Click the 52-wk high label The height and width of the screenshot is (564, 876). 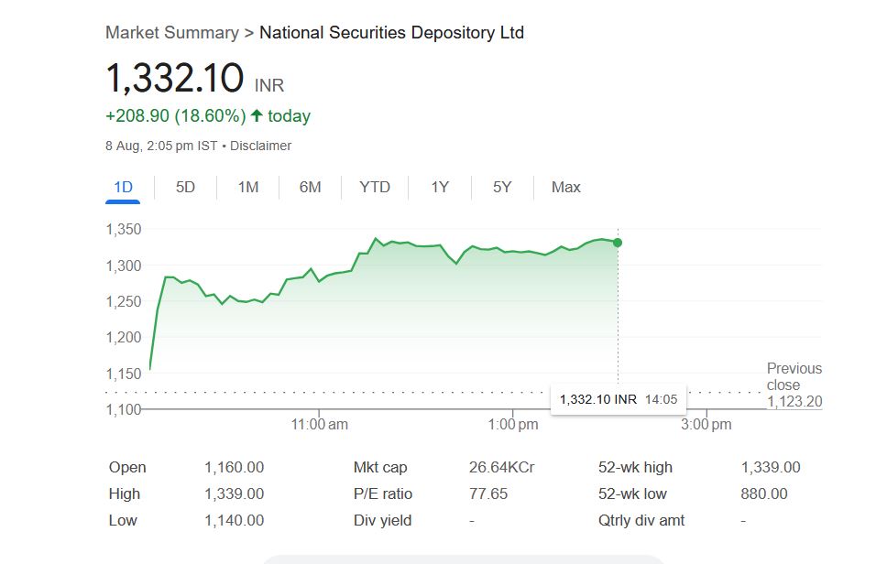(x=635, y=468)
